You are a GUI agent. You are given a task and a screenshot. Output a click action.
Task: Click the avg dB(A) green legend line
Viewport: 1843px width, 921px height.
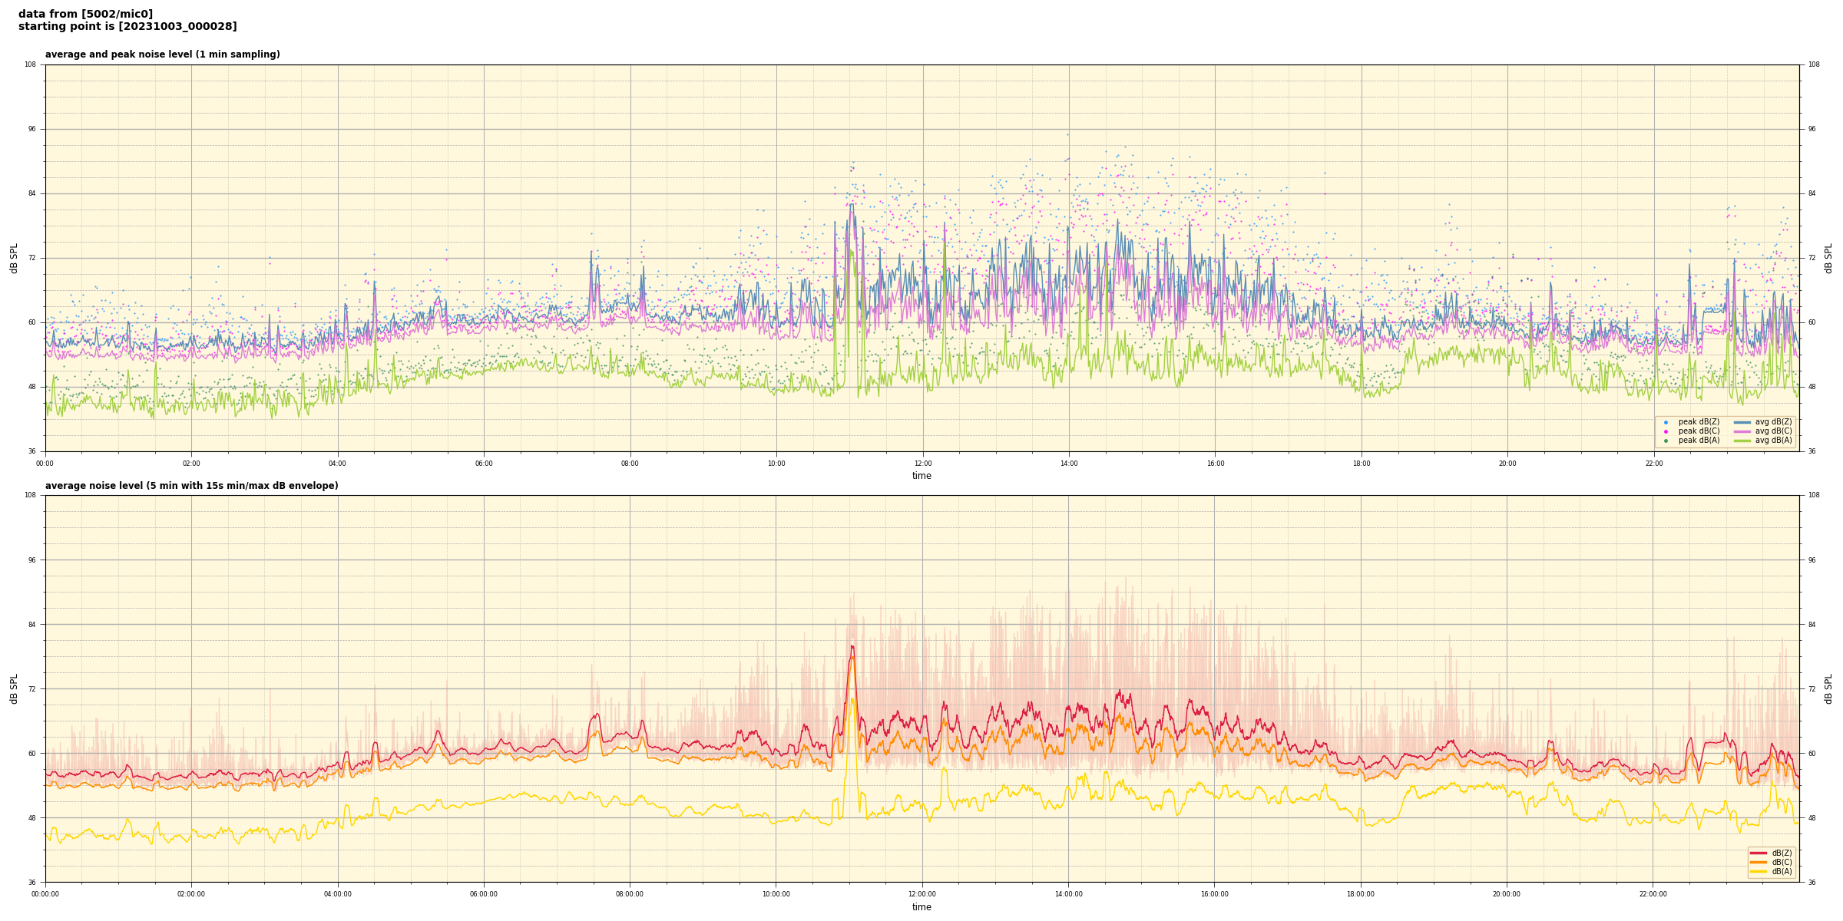click(1742, 441)
